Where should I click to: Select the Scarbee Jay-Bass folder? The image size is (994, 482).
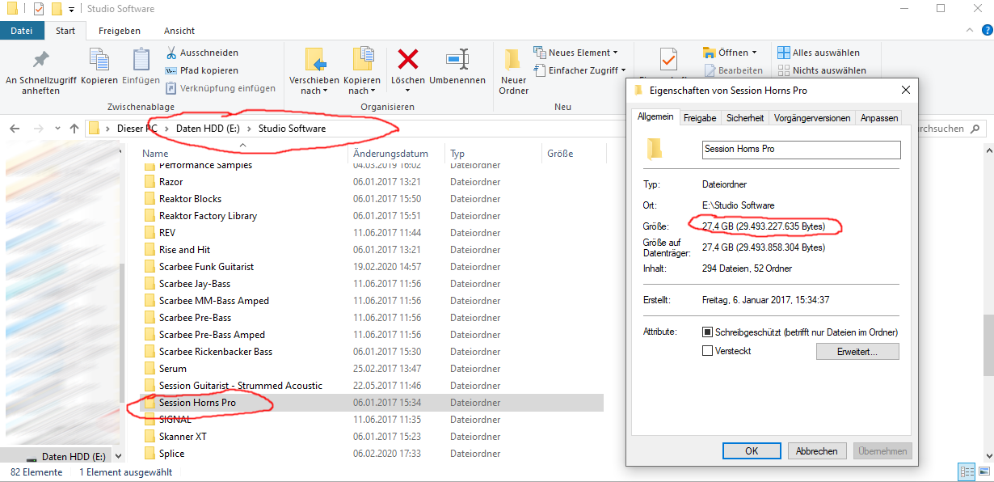click(x=372, y=284)
